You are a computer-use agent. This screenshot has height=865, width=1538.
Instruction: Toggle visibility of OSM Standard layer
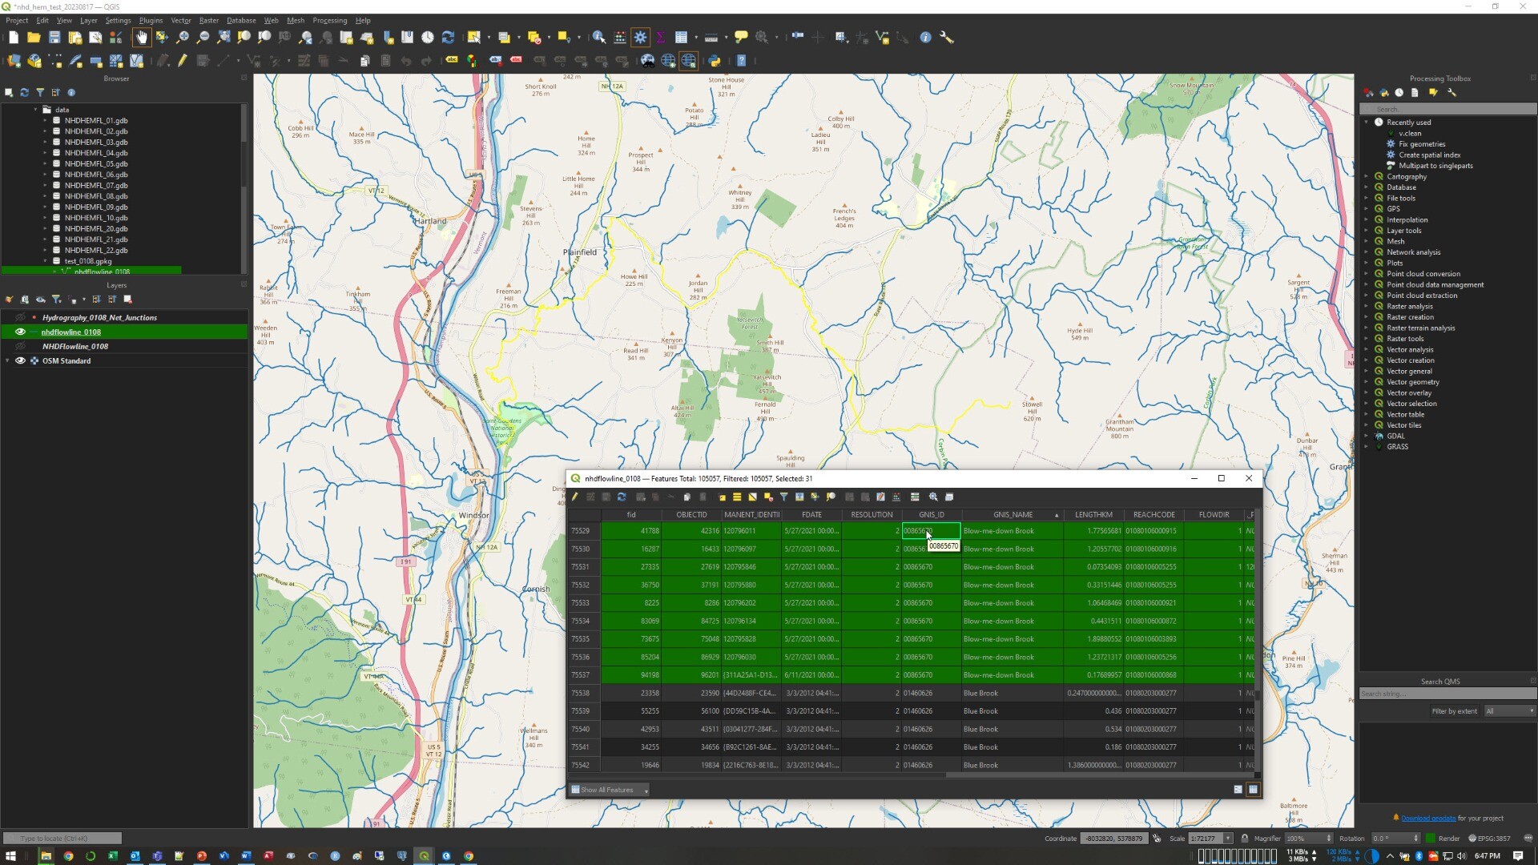(x=20, y=360)
